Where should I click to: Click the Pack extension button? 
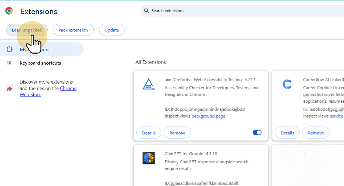(x=73, y=30)
